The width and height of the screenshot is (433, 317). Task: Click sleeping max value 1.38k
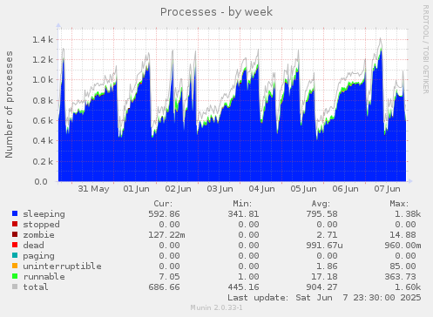(x=408, y=214)
